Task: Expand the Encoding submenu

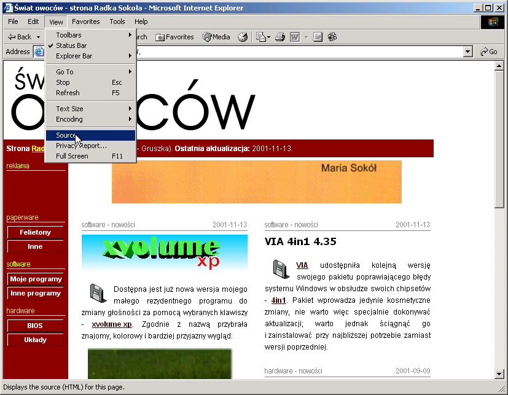Action: pos(91,119)
